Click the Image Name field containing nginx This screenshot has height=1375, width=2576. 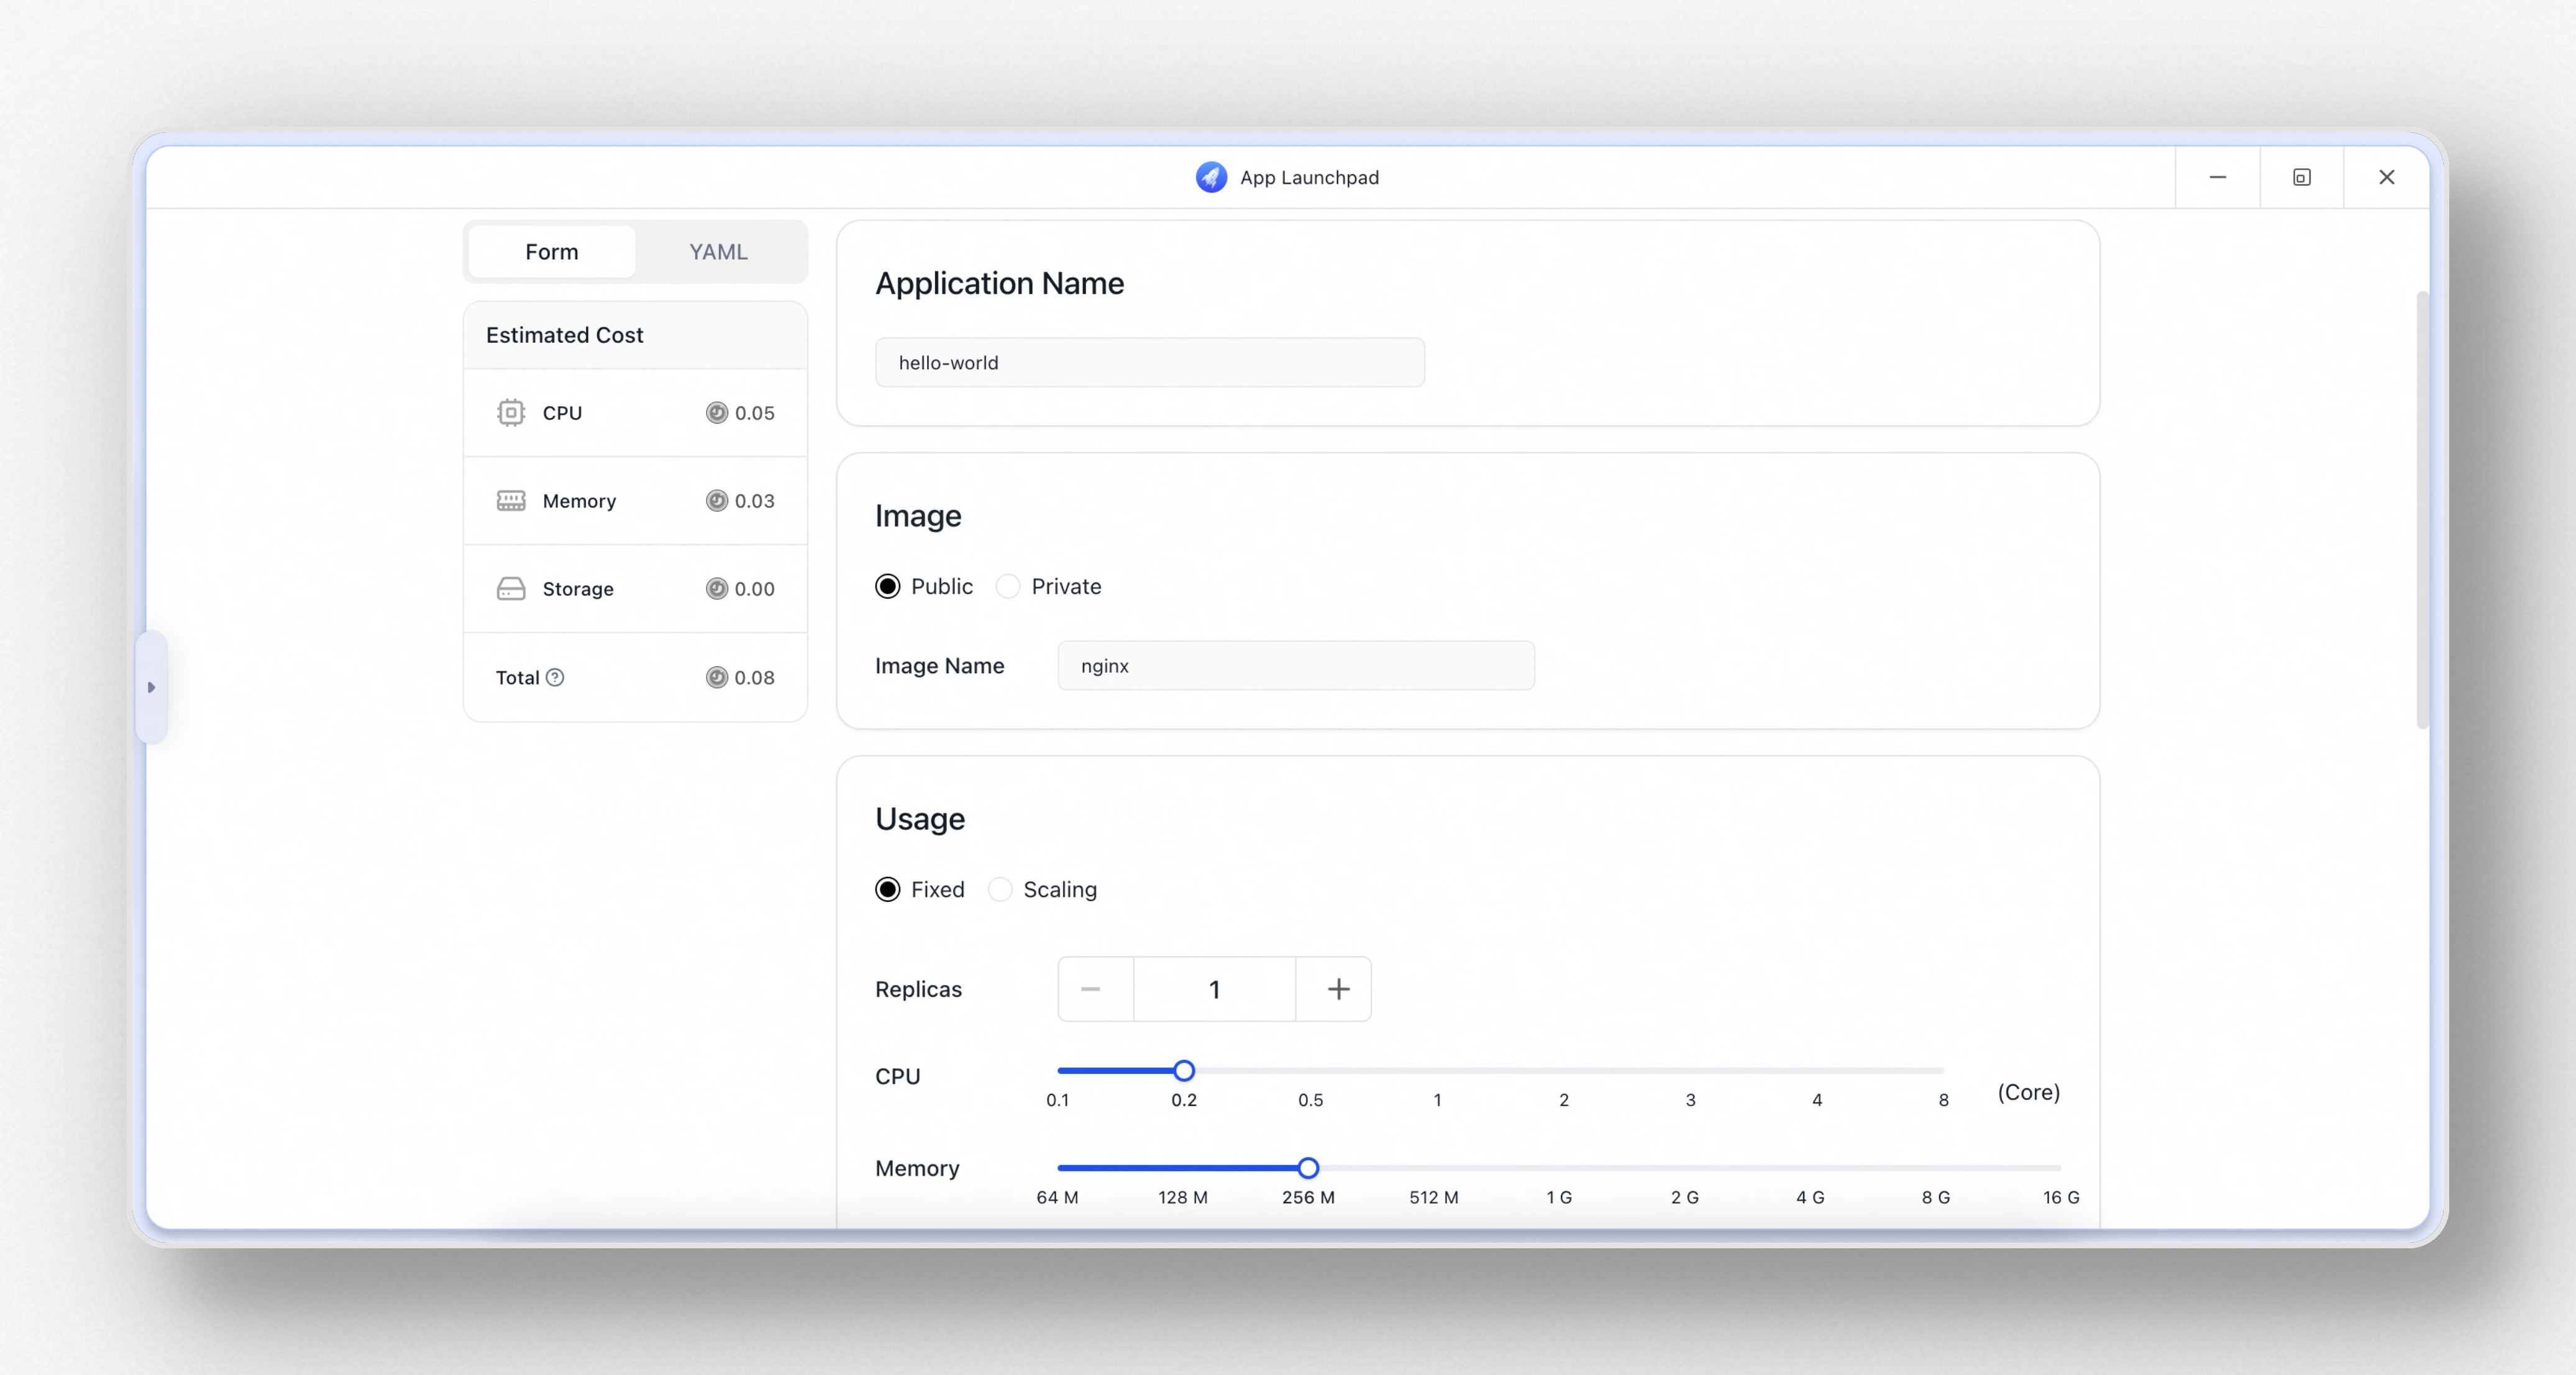coord(1295,666)
